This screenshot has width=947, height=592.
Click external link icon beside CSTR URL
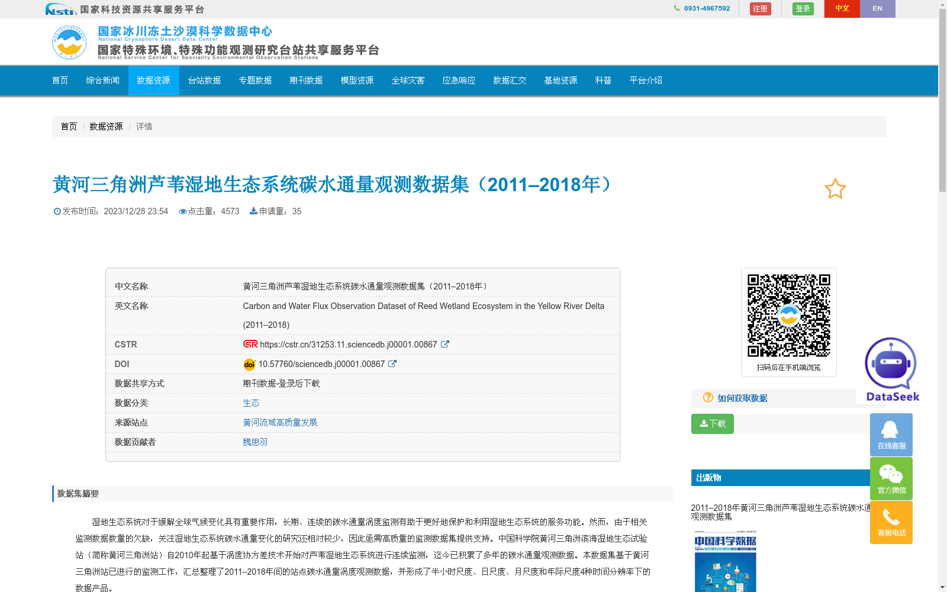pyautogui.click(x=445, y=344)
